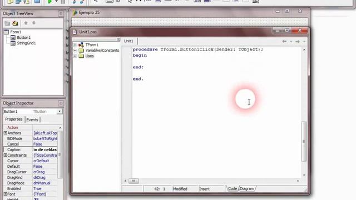This screenshot has height=200, width=356.
Task: Click the editor horizontal scroll left arrow
Action: pyautogui.click(x=125, y=181)
